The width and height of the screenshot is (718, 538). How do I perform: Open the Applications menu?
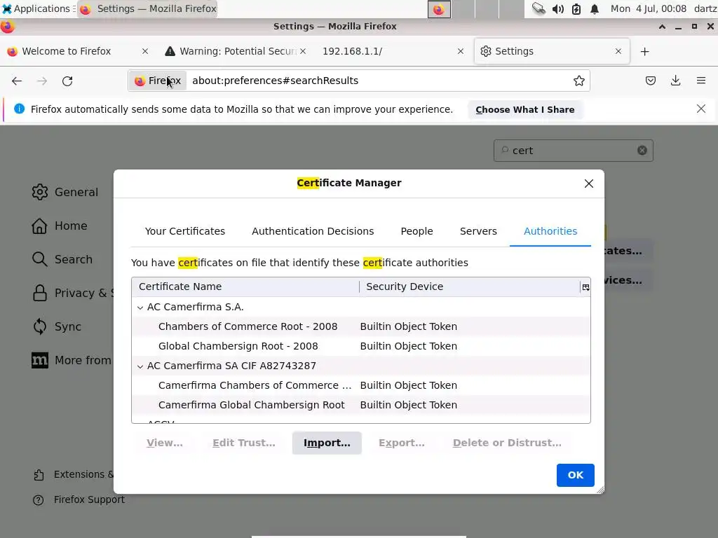[38, 8]
